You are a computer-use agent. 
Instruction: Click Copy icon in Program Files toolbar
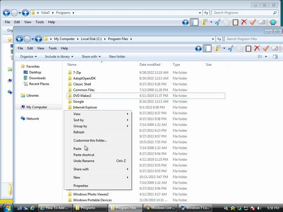(240, 48)
